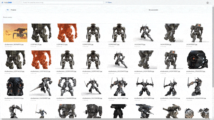This screenshot has height=120, width=214.
Task: Open the spherical turret pods thumbnail in the bottom row
Action: tap(197, 111)
